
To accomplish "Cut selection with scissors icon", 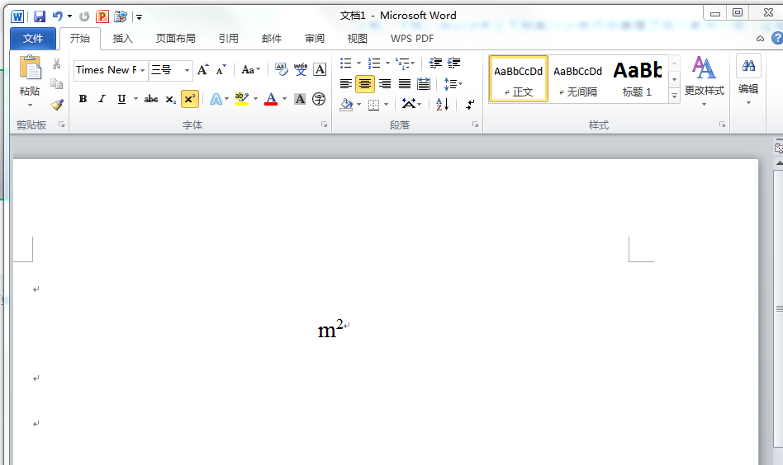I will [x=56, y=63].
